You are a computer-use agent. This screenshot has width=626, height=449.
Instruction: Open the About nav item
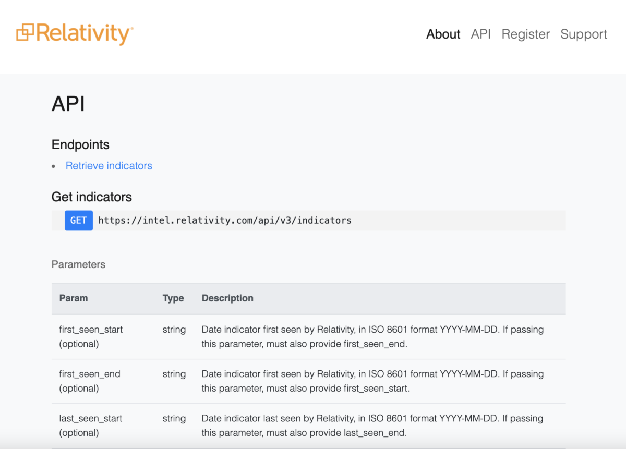coord(443,34)
